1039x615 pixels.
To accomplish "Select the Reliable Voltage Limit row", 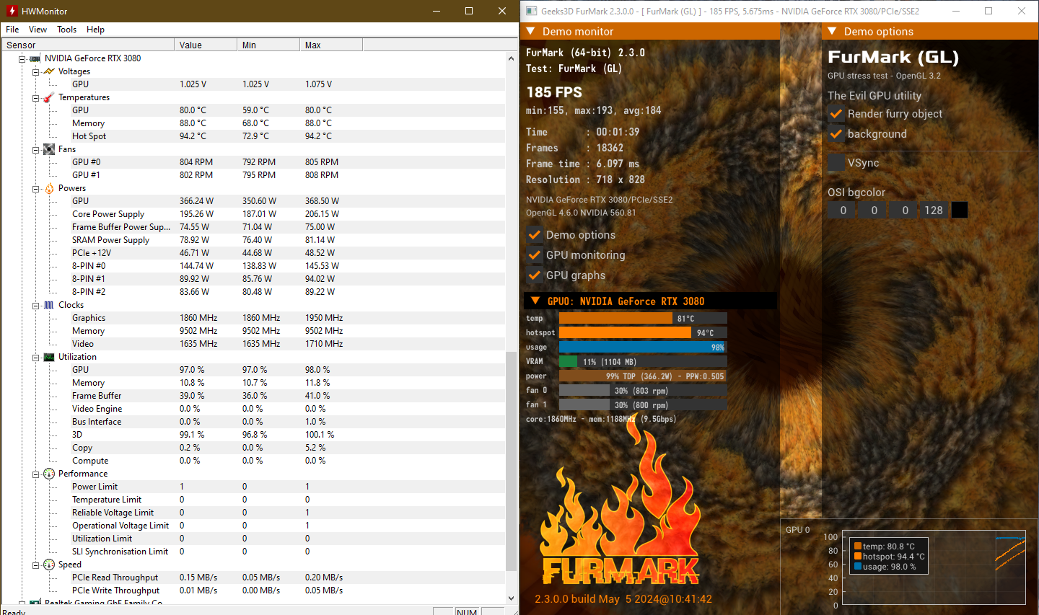I will tap(253, 513).
